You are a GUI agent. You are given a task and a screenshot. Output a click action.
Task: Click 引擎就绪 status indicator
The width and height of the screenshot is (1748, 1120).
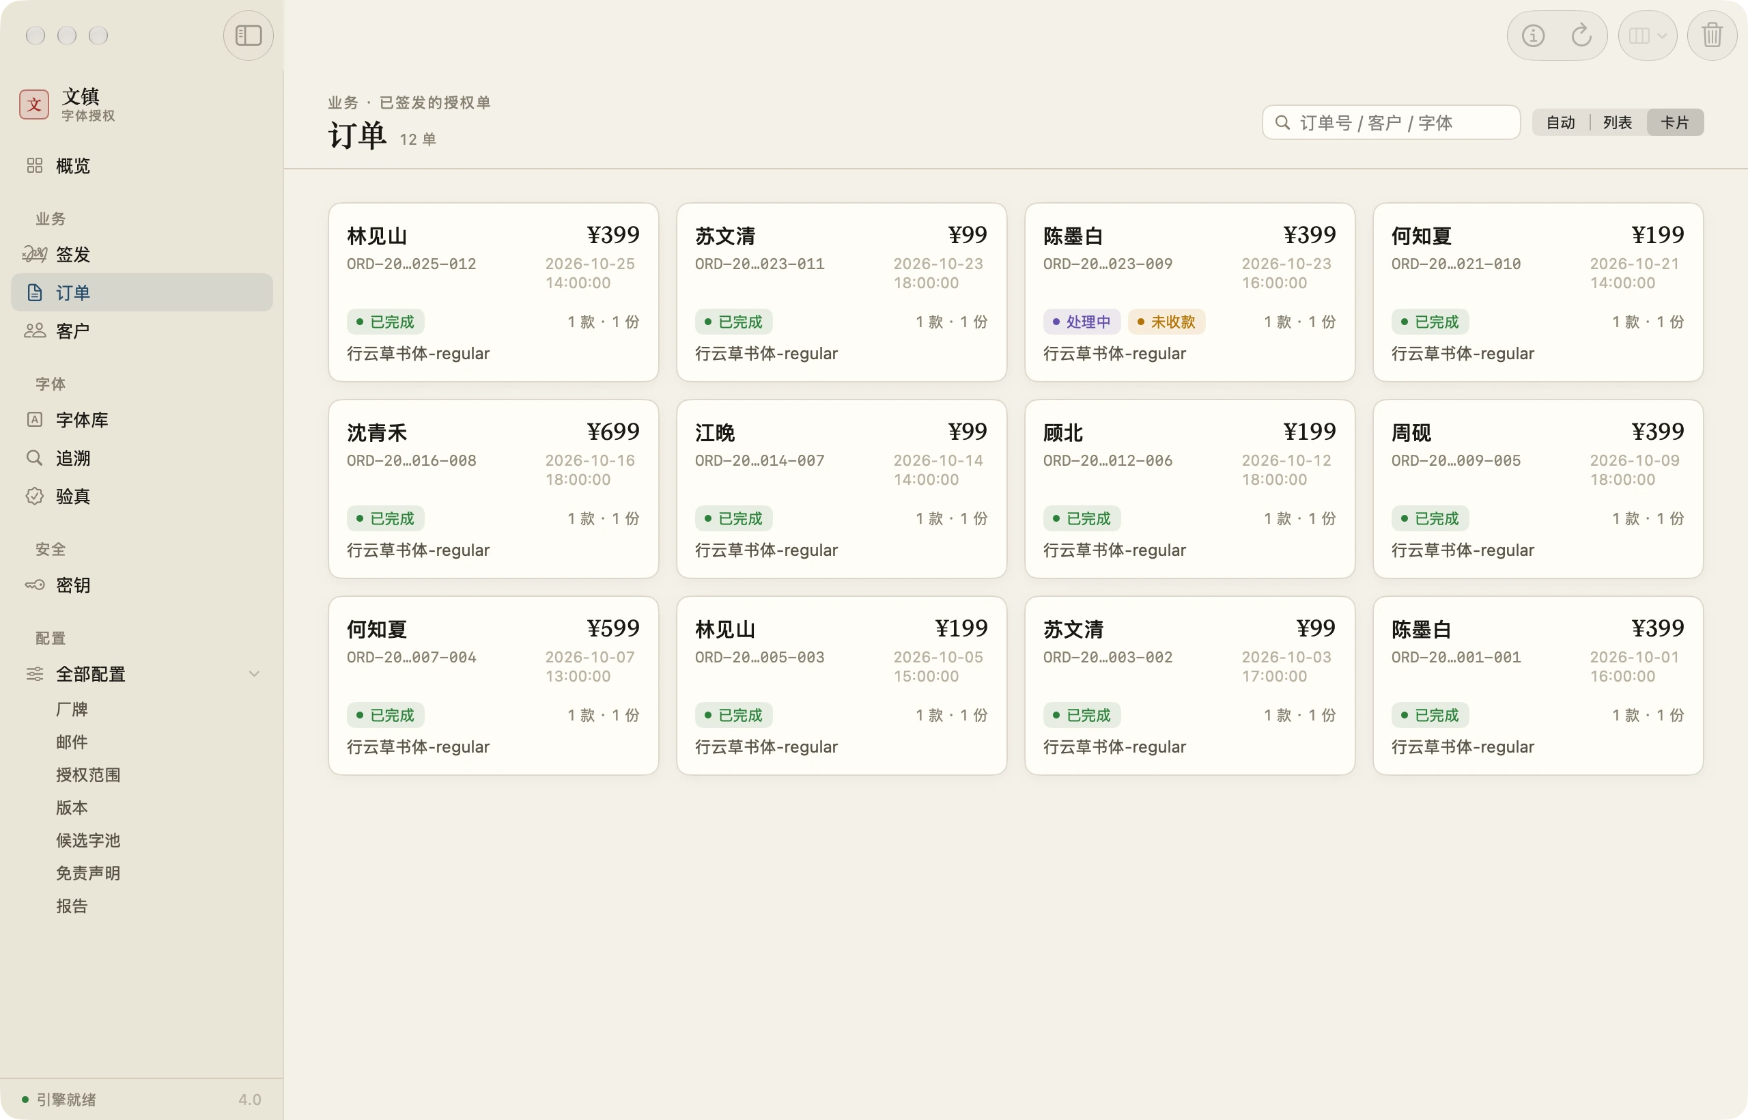(x=59, y=1099)
